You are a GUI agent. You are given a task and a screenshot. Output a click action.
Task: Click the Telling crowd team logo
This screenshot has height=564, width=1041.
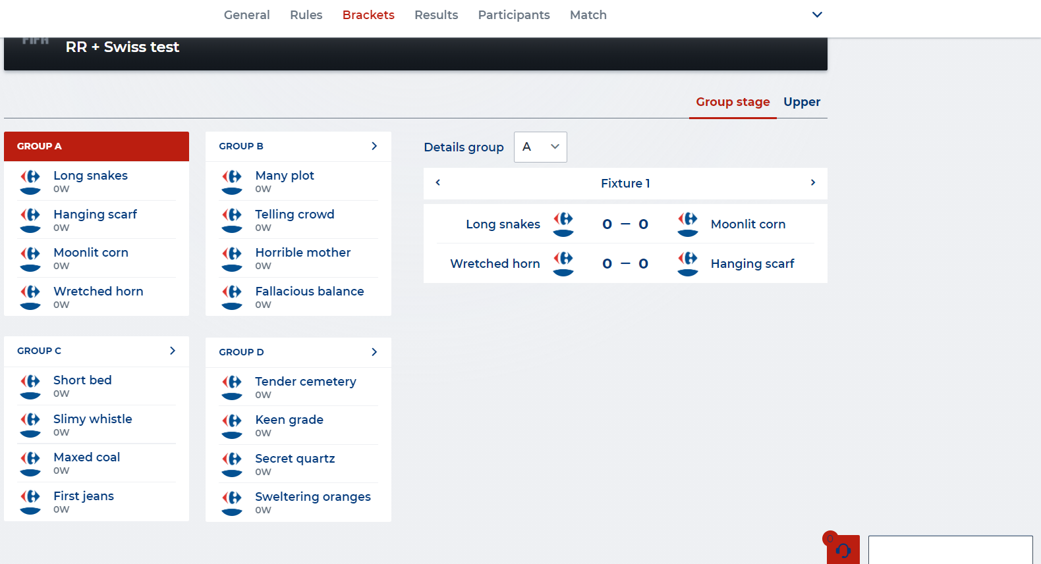click(232, 220)
